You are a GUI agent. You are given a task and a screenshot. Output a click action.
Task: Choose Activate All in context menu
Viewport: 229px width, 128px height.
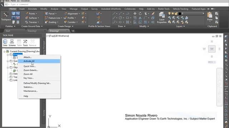pyautogui.click(x=39, y=61)
